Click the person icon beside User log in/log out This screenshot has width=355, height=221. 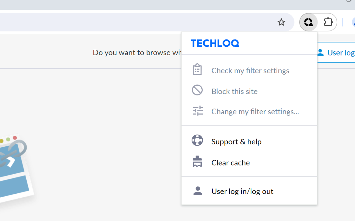coord(197,191)
